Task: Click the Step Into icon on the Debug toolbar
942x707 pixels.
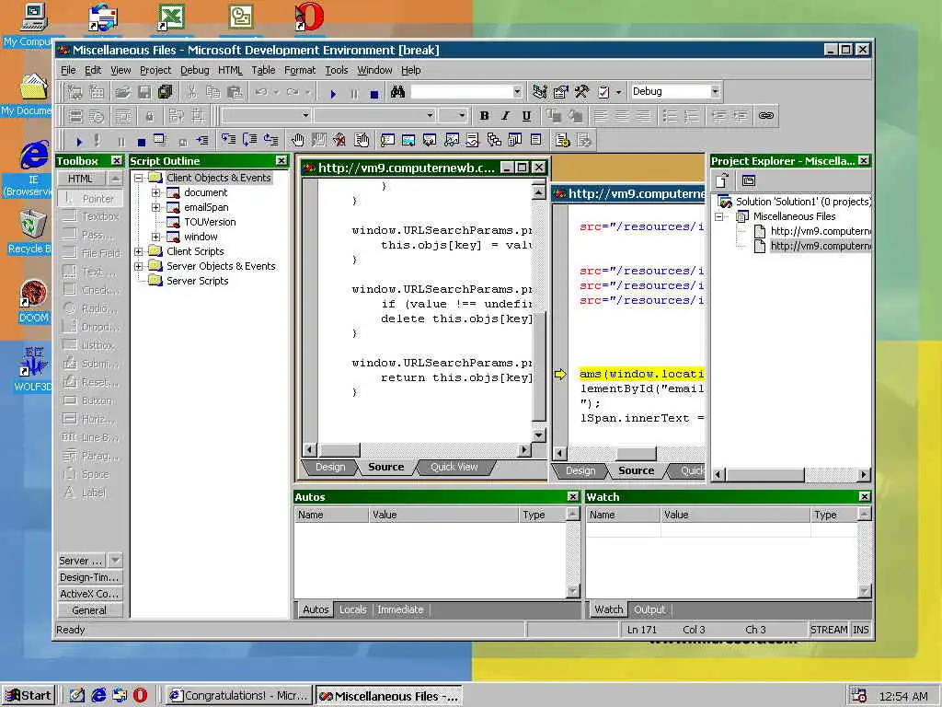Action: (x=228, y=140)
